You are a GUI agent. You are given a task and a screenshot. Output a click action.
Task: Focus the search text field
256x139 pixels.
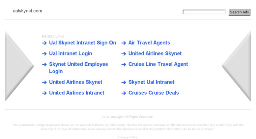(204, 12)
